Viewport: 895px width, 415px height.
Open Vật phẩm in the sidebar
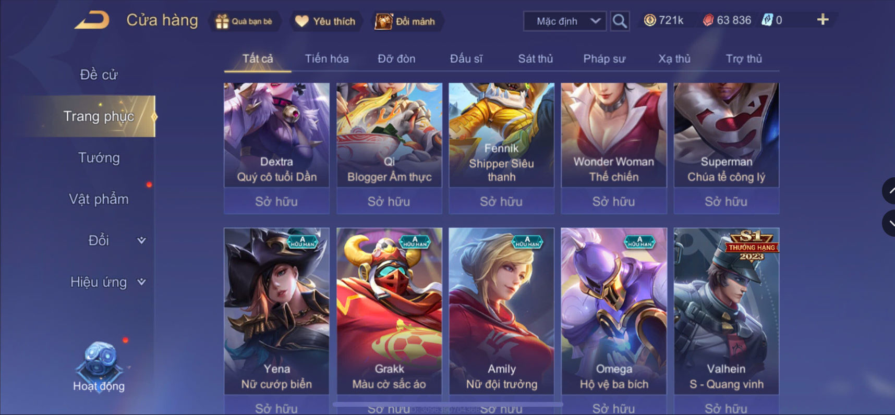pyautogui.click(x=99, y=199)
